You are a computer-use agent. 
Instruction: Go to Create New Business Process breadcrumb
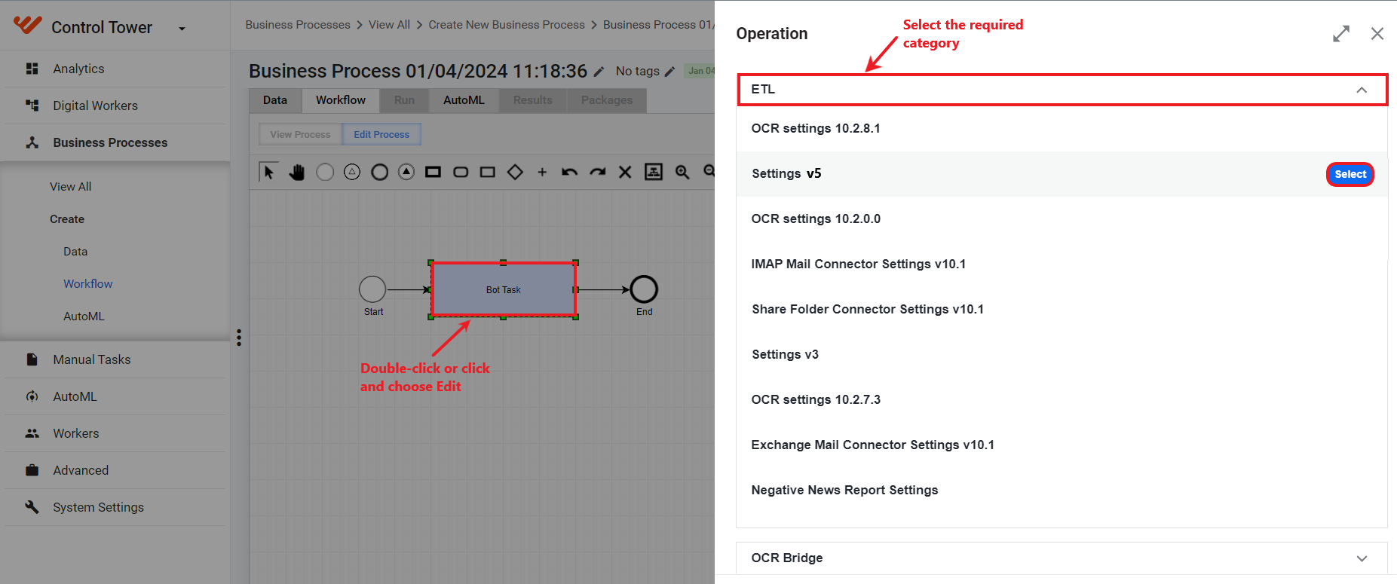(507, 25)
